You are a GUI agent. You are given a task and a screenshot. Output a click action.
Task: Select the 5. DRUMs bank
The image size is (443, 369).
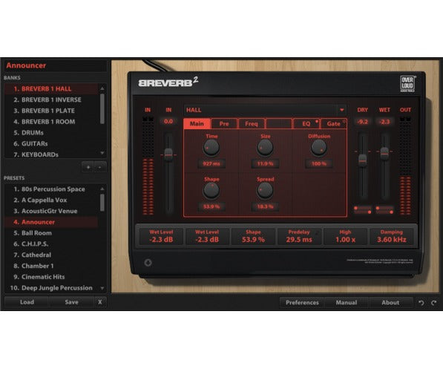tap(51, 133)
